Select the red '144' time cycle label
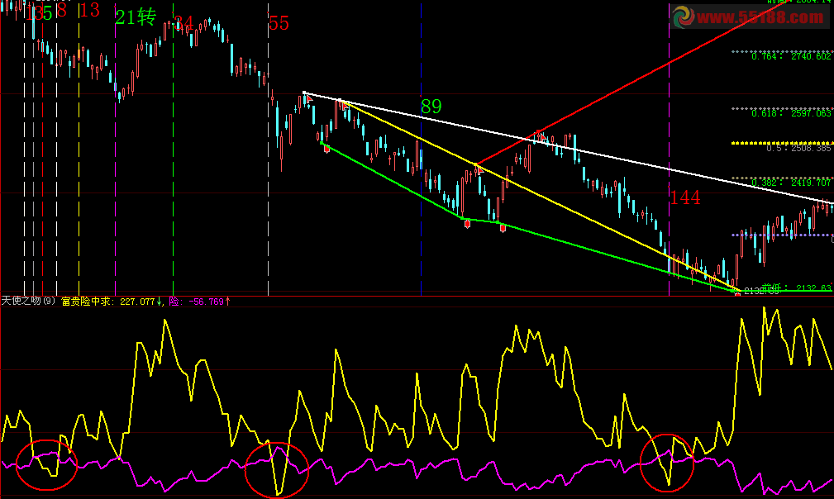The height and width of the screenshot is (499, 834). point(685,197)
